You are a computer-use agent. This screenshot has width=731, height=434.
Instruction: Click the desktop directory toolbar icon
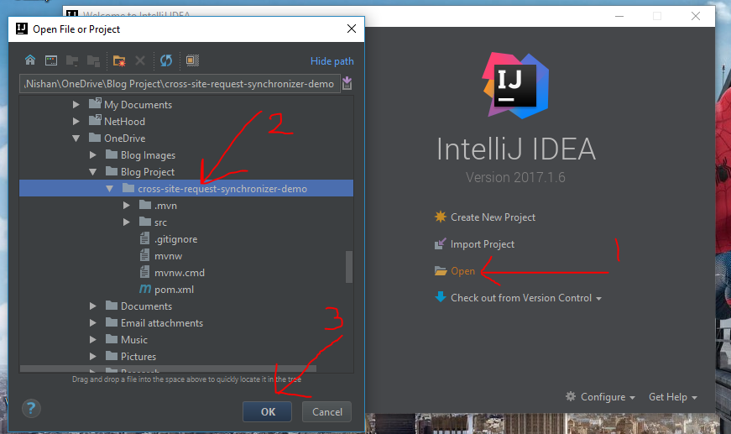coord(51,60)
